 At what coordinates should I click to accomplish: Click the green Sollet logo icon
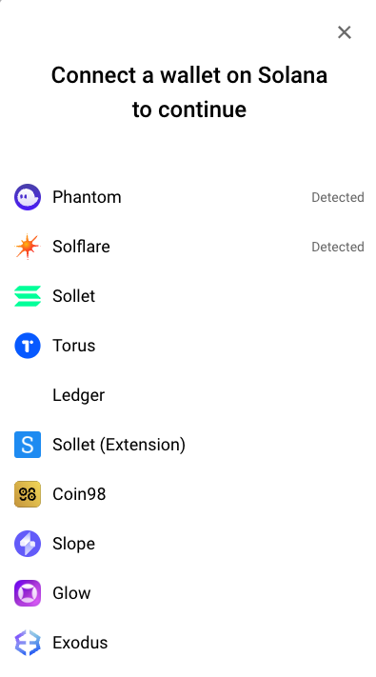tap(28, 296)
